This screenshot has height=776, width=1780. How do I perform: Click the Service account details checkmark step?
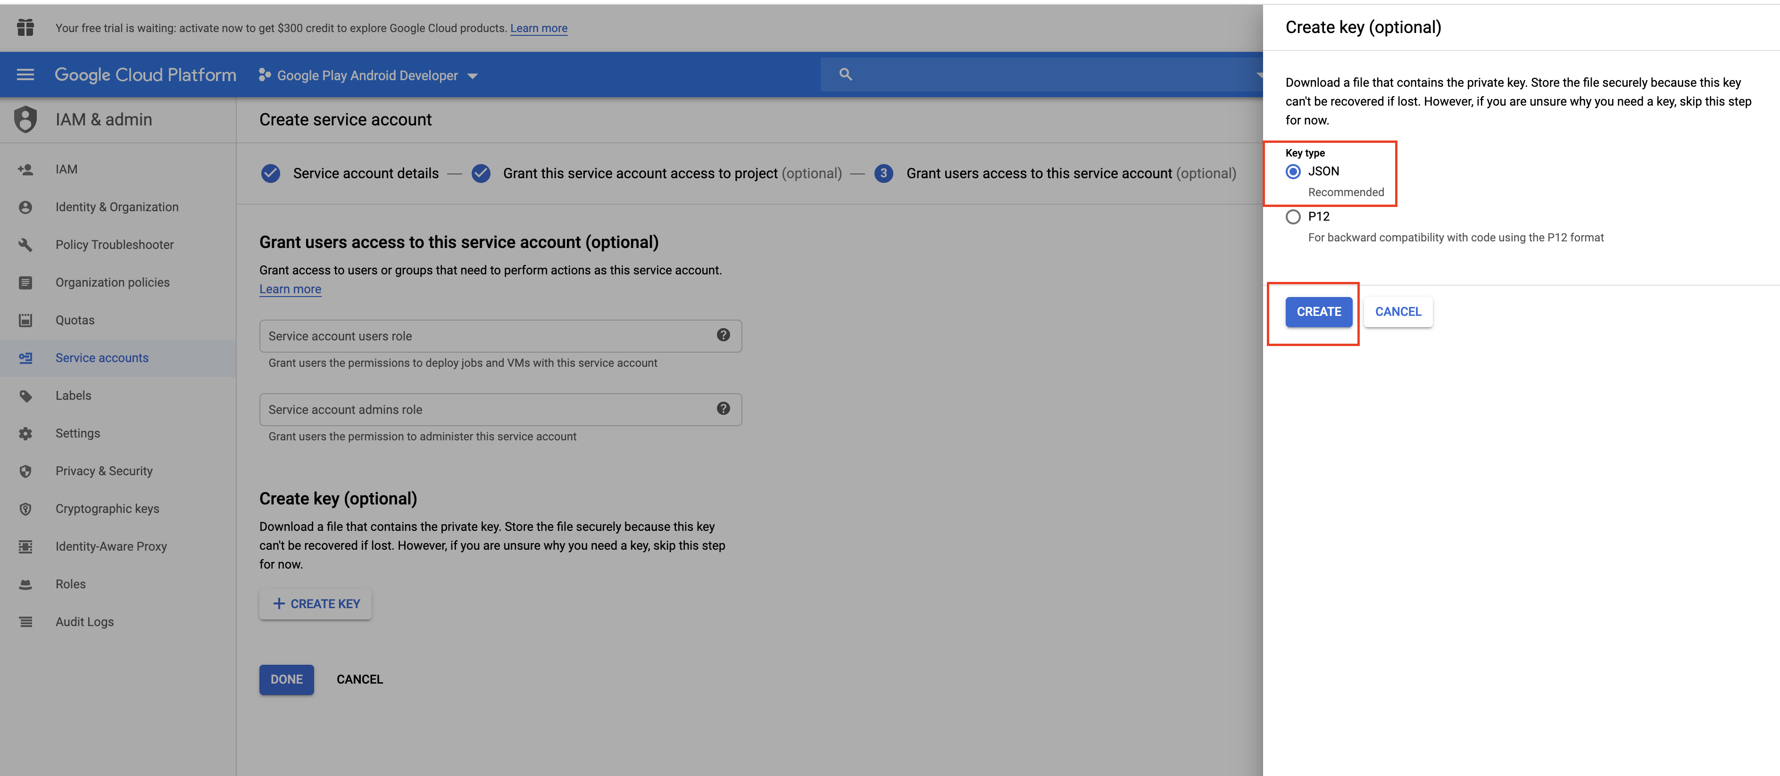click(x=271, y=173)
